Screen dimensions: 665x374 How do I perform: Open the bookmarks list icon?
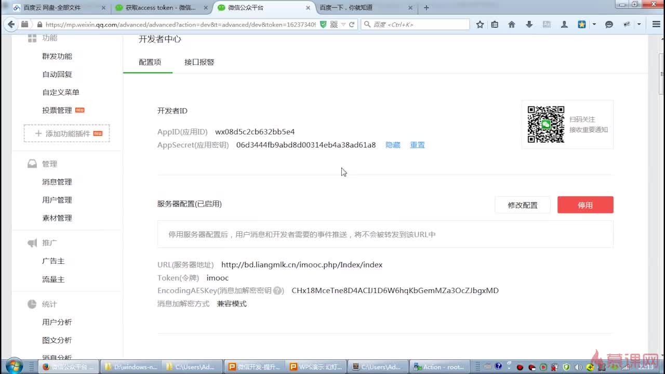tap(495, 24)
